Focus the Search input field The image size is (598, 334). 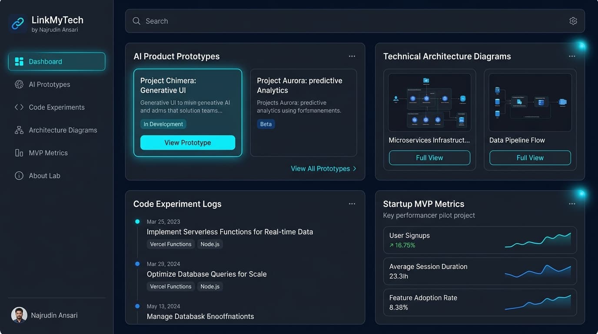pyautogui.click(x=355, y=21)
